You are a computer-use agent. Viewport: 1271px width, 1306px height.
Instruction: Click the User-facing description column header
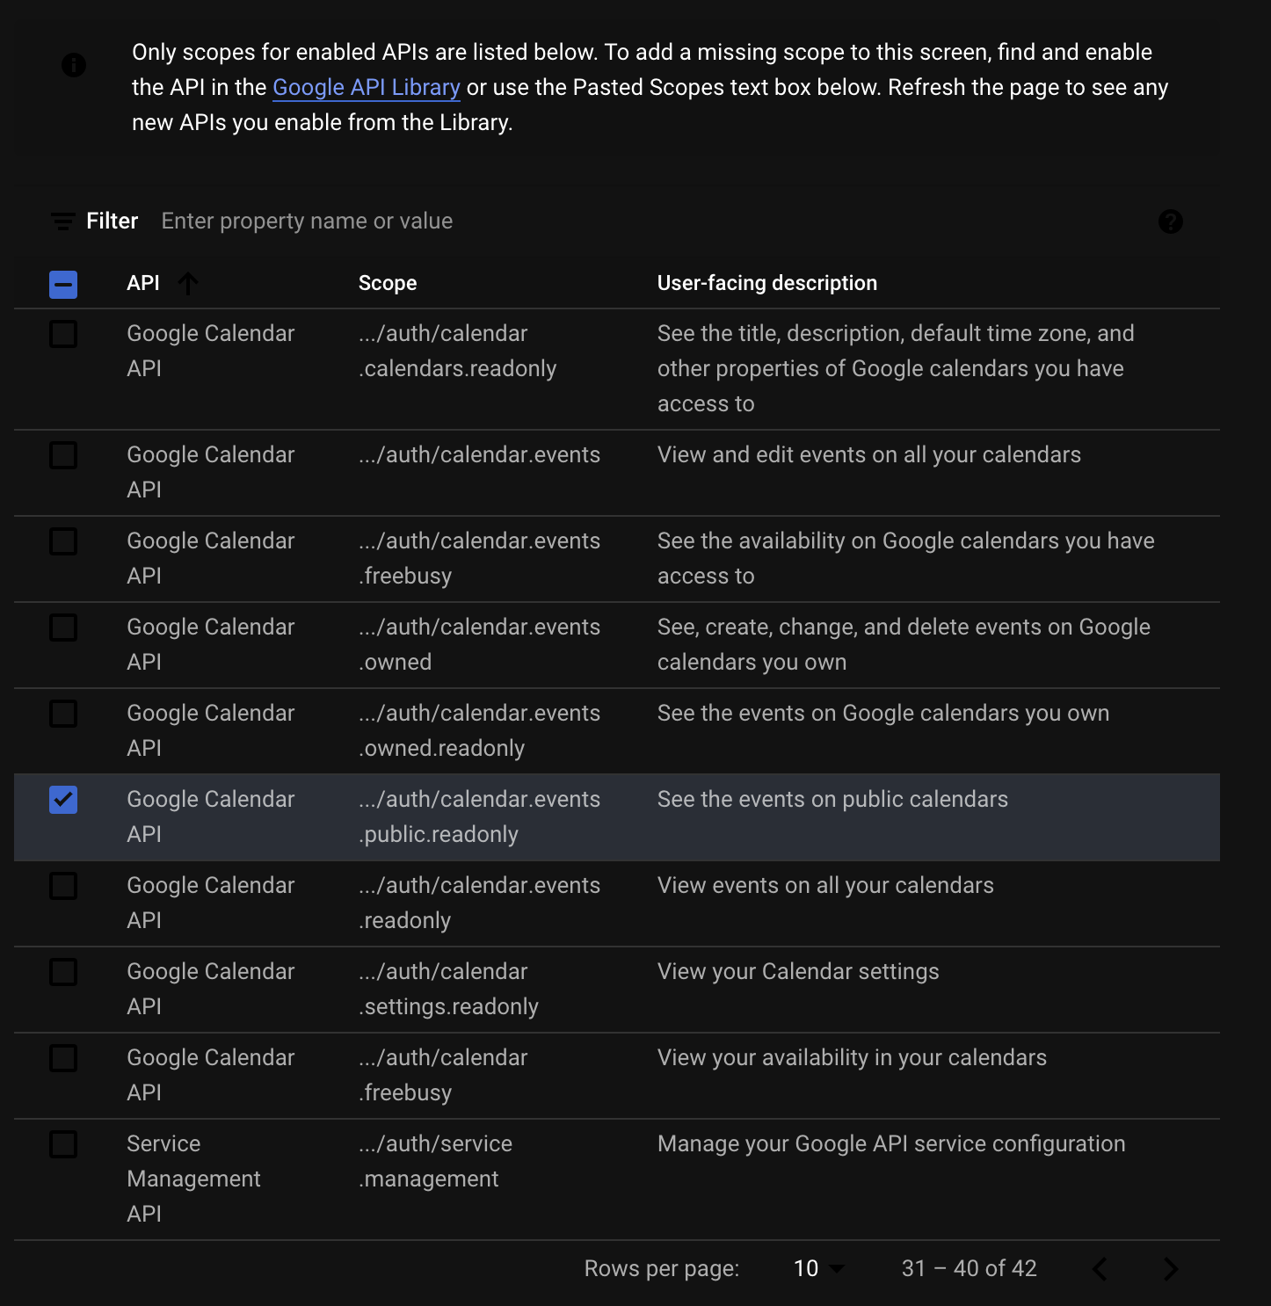767,283
